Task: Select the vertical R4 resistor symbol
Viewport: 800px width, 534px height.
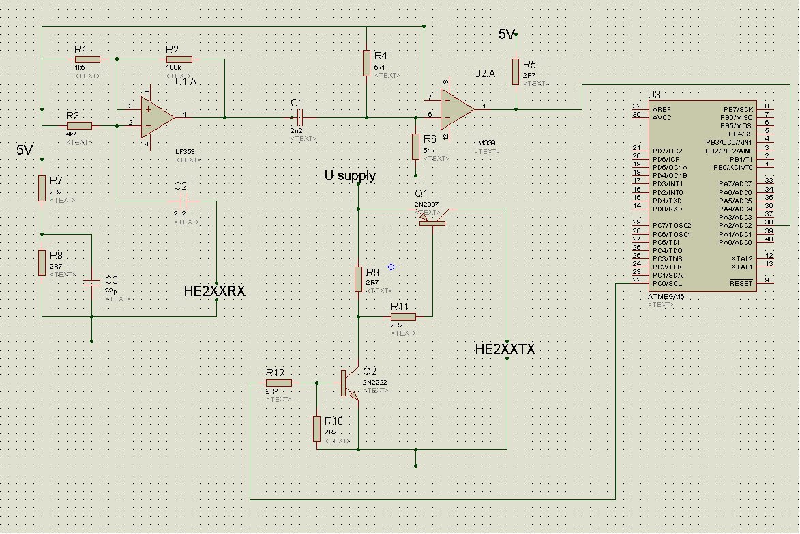Action: point(366,63)
